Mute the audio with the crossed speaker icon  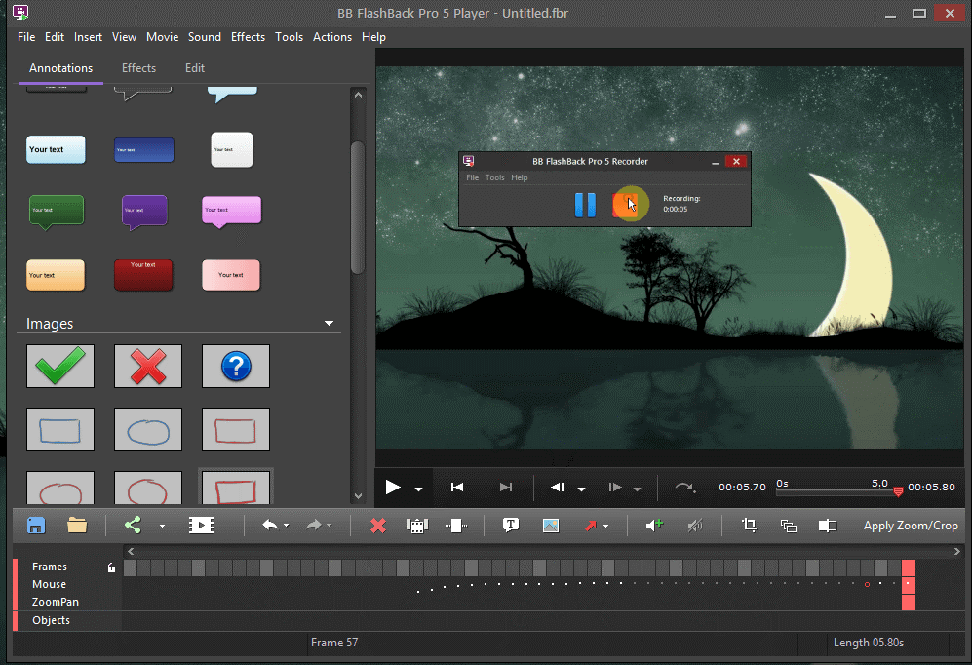point(694,525)
